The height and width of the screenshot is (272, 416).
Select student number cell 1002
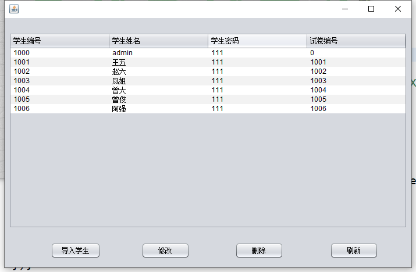[x=60, y=71]
